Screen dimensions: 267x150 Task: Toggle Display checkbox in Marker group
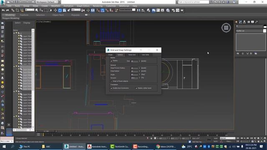pyautogui.click(x=111, y=61)
